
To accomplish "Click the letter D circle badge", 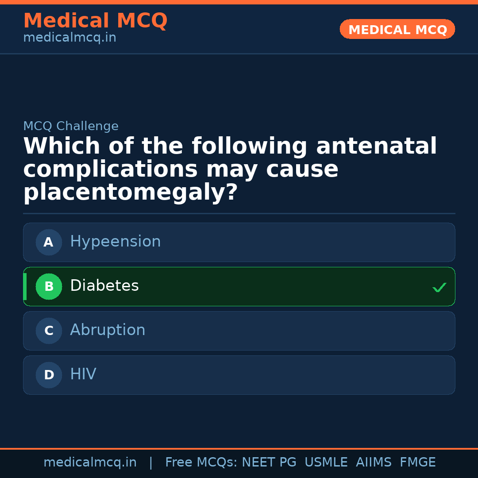I will [49, 375].
